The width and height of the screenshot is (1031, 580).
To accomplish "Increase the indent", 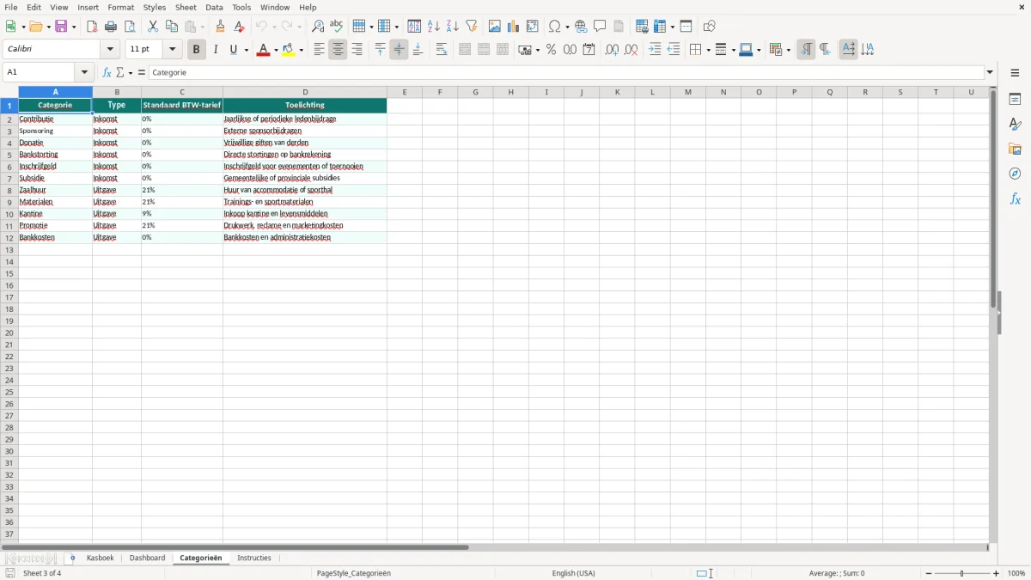I will point(655,50).
